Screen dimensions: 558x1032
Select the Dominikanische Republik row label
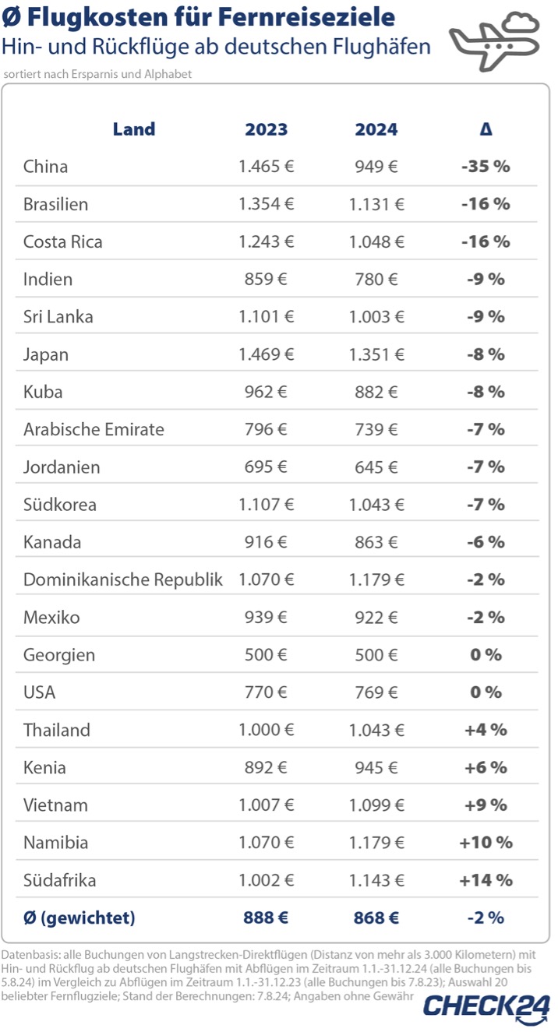[x=123, y=579]
